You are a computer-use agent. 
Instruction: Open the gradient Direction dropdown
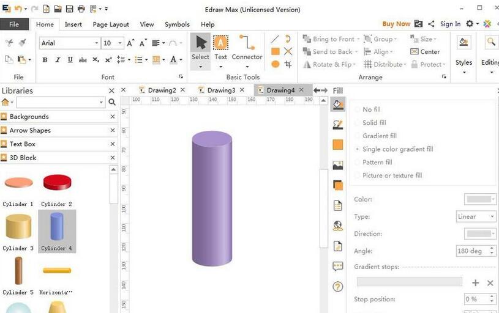tap(480, 234)
